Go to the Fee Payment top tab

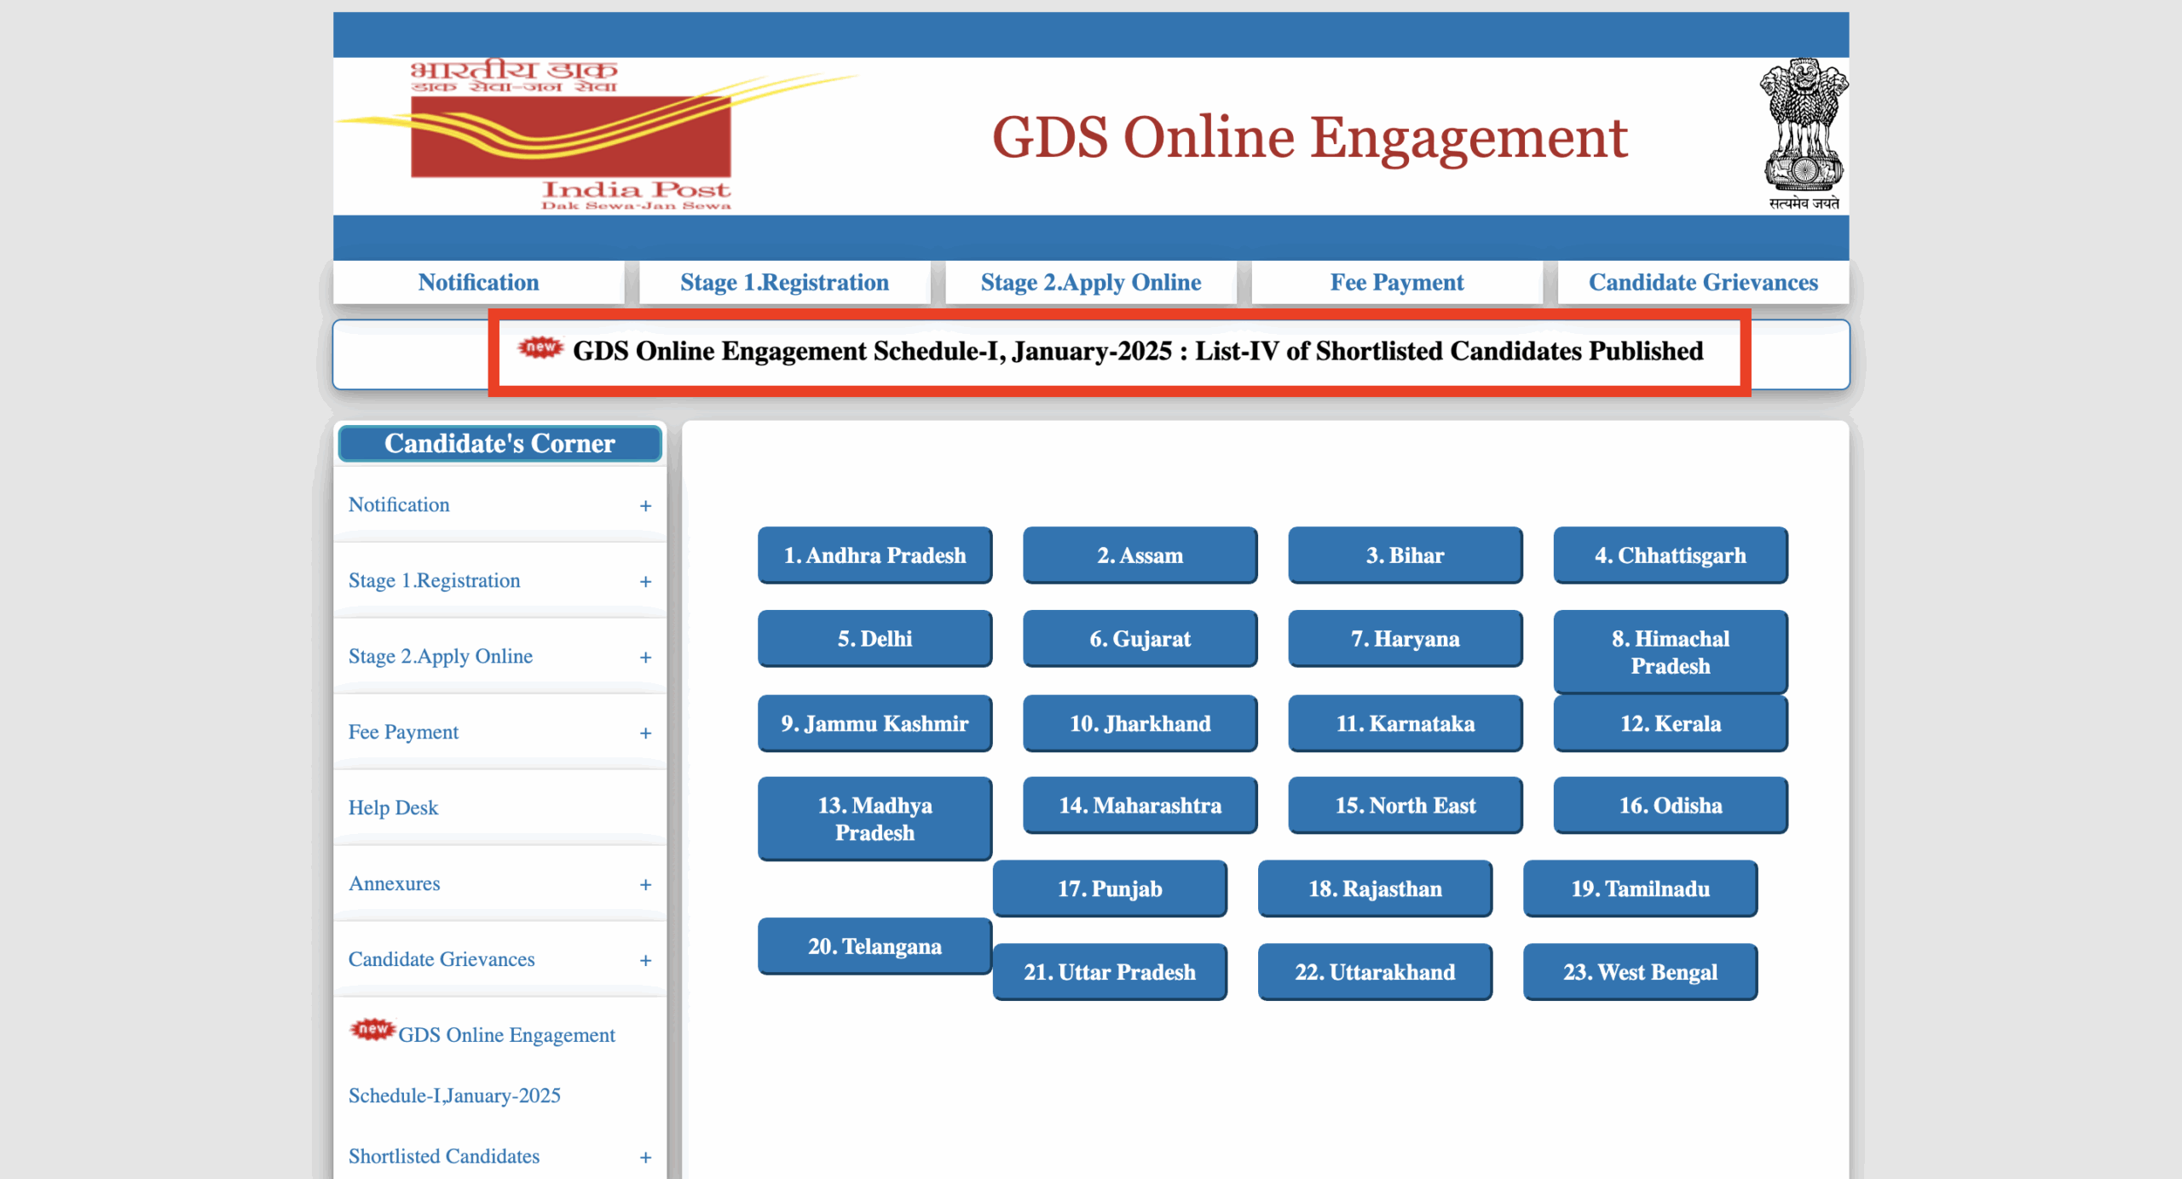click(1396, 282)
